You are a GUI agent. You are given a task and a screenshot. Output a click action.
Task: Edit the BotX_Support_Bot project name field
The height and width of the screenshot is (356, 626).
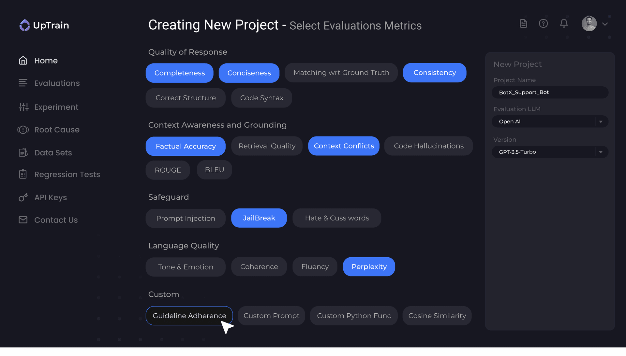click(549, 92)
